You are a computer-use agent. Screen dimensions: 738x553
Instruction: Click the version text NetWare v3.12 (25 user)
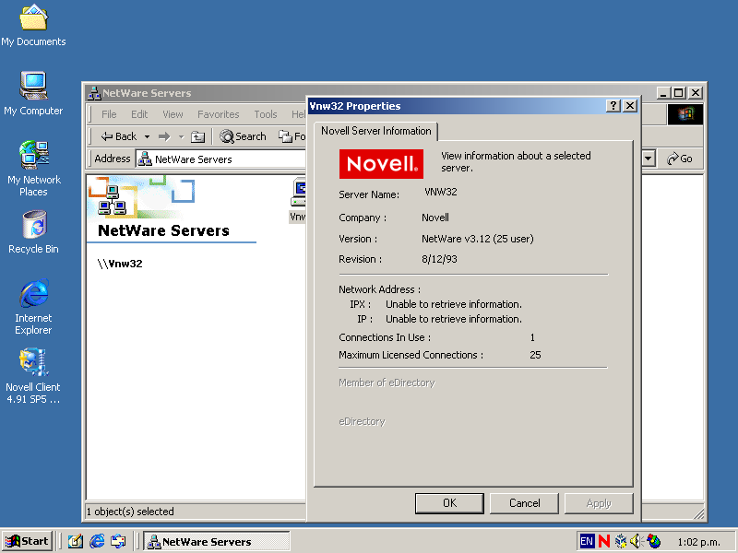[478, 239]
